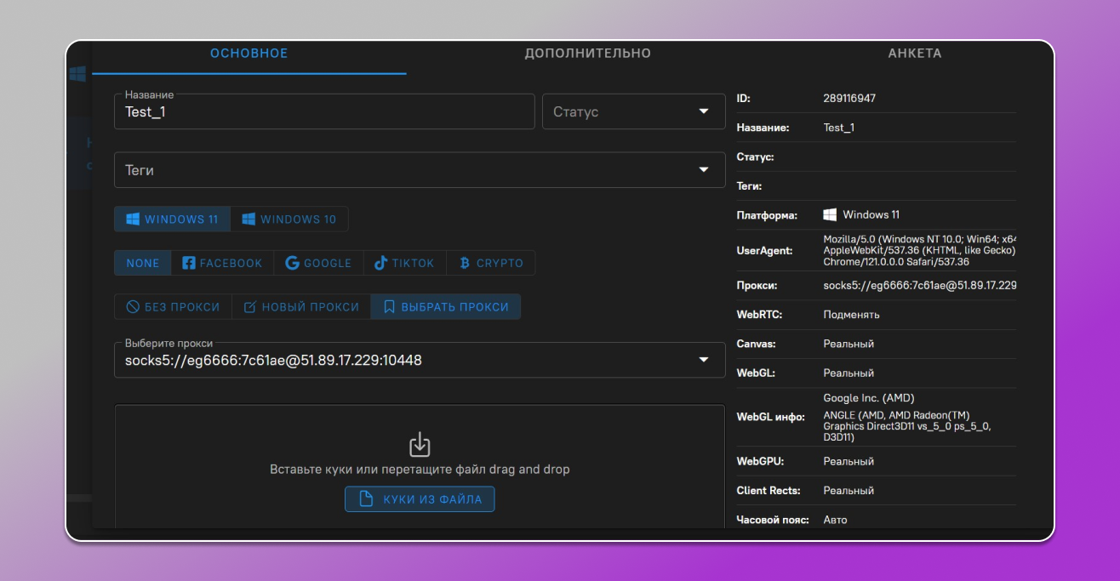This screenshot has width=1120, height=581.
Task: Expand the Теги dropdown
Action: pos(420,170)
